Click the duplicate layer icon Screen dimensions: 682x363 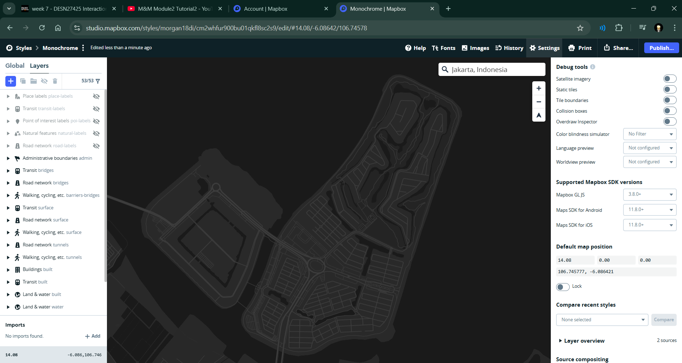pos(23,81)
